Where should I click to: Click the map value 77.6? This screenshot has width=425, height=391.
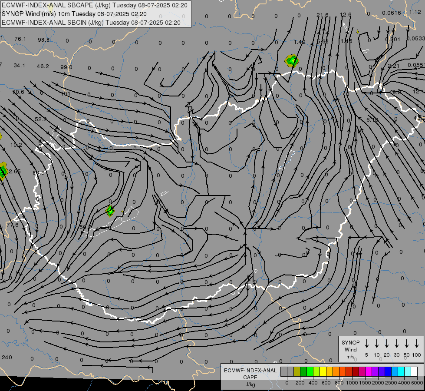(x=13, y=225)
